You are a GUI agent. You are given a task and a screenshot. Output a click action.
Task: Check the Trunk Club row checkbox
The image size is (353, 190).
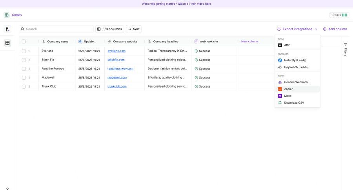pos(24,86)
